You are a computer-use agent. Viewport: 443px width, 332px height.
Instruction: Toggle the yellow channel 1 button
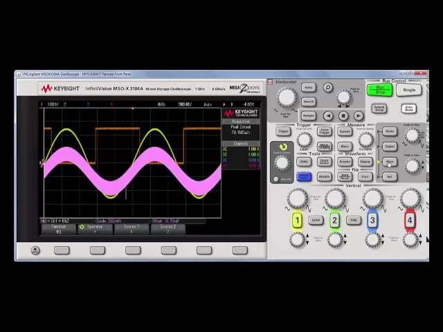(297, 220)
